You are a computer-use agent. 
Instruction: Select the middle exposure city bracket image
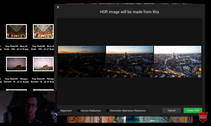130,62
